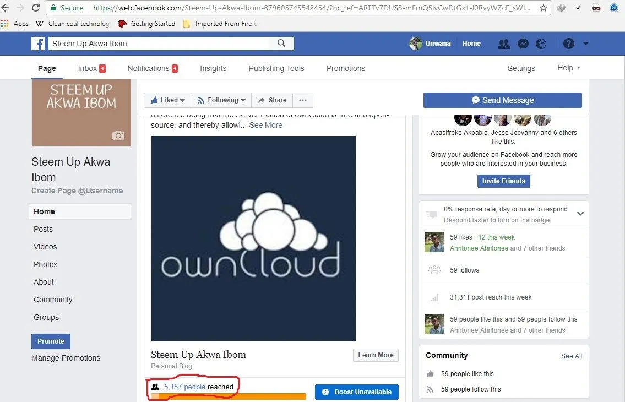Screen dimensions: 625x402
Task: Open the Messenger icon in top bar
Action: tap(523, 44)
